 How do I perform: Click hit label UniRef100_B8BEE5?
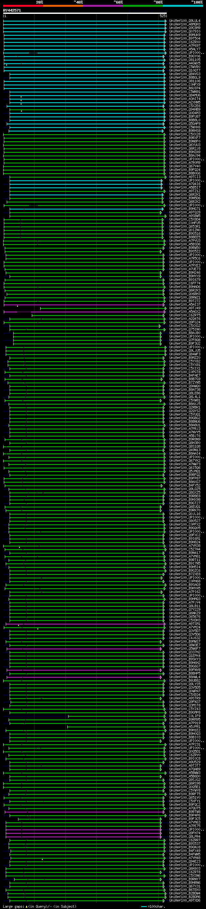(184, 237)
